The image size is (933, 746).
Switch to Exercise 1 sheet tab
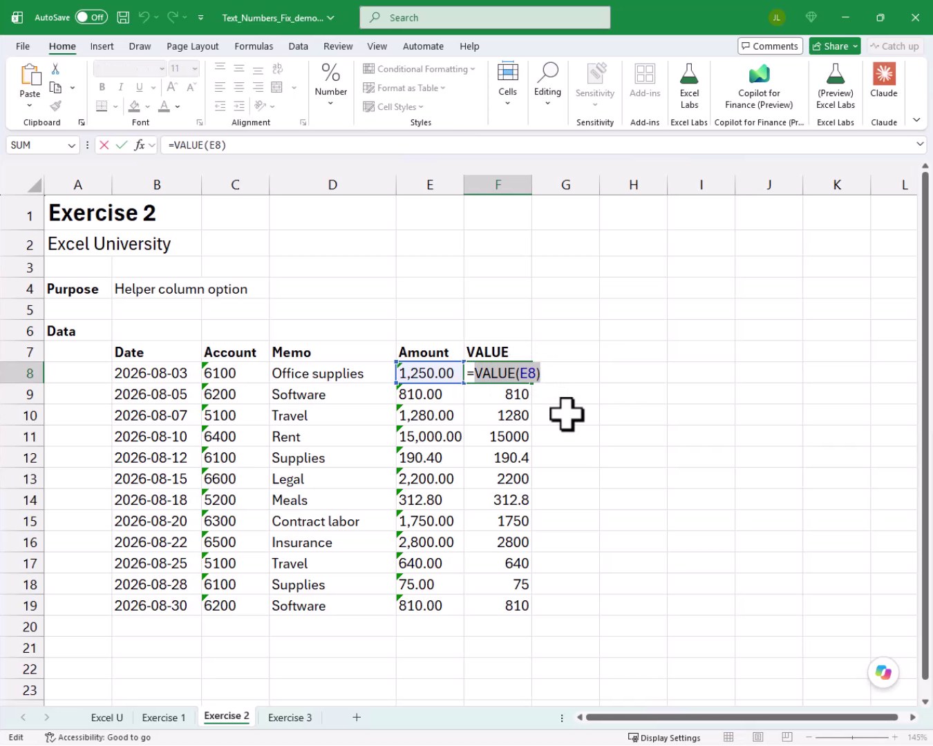pos(164,718)
